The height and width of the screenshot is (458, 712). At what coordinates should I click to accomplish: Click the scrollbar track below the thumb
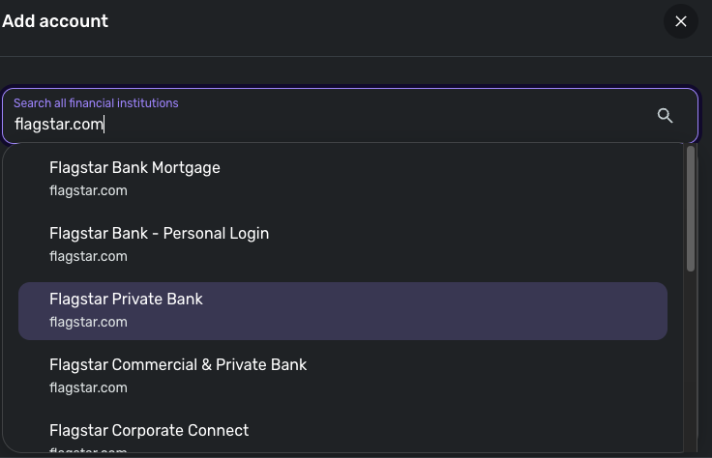click(x=691, y=367)
